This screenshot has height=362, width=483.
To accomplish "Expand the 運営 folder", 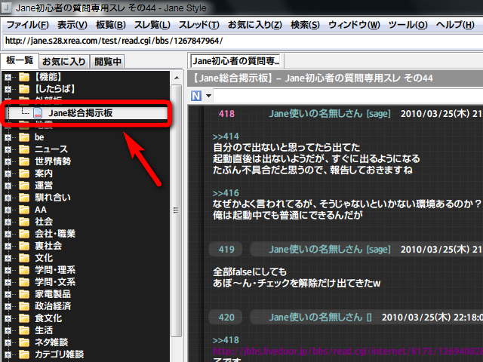I will tap(8, 186).
